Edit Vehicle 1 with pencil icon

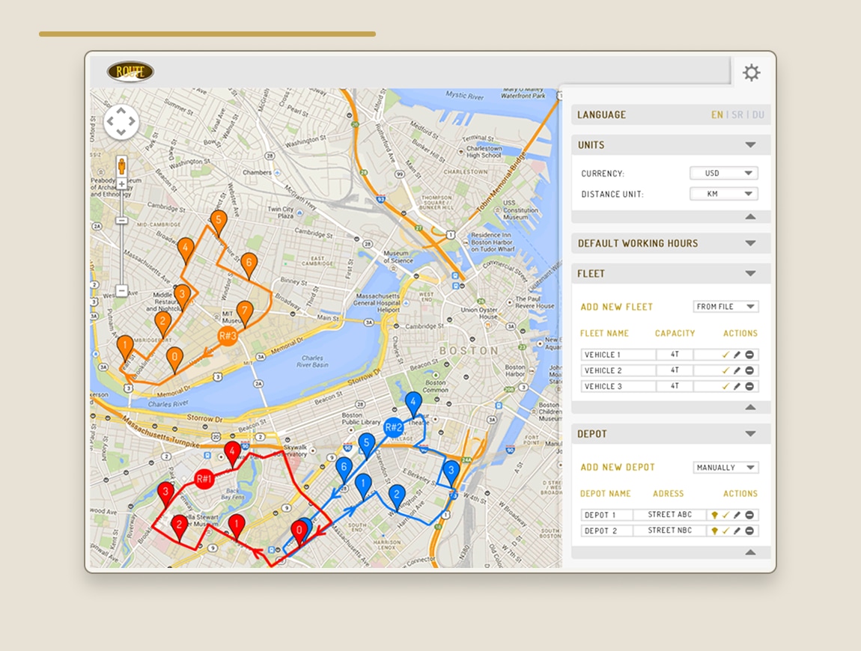pyautogui.click(x=737, y=355)
